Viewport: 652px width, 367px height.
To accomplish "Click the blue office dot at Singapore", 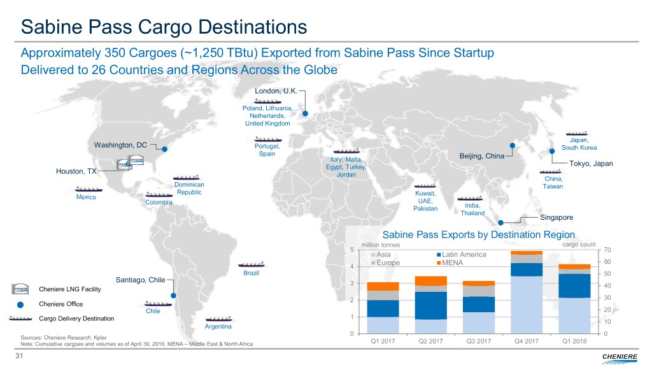I will coord(500,223).
